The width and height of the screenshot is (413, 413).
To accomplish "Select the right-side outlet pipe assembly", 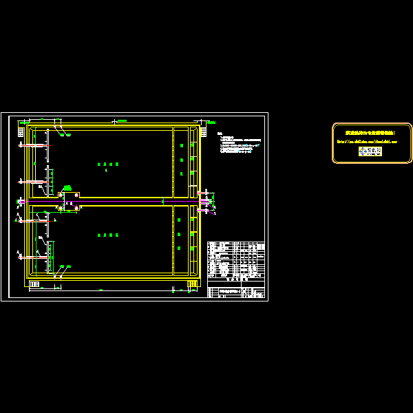I will [x=206, y=201].
